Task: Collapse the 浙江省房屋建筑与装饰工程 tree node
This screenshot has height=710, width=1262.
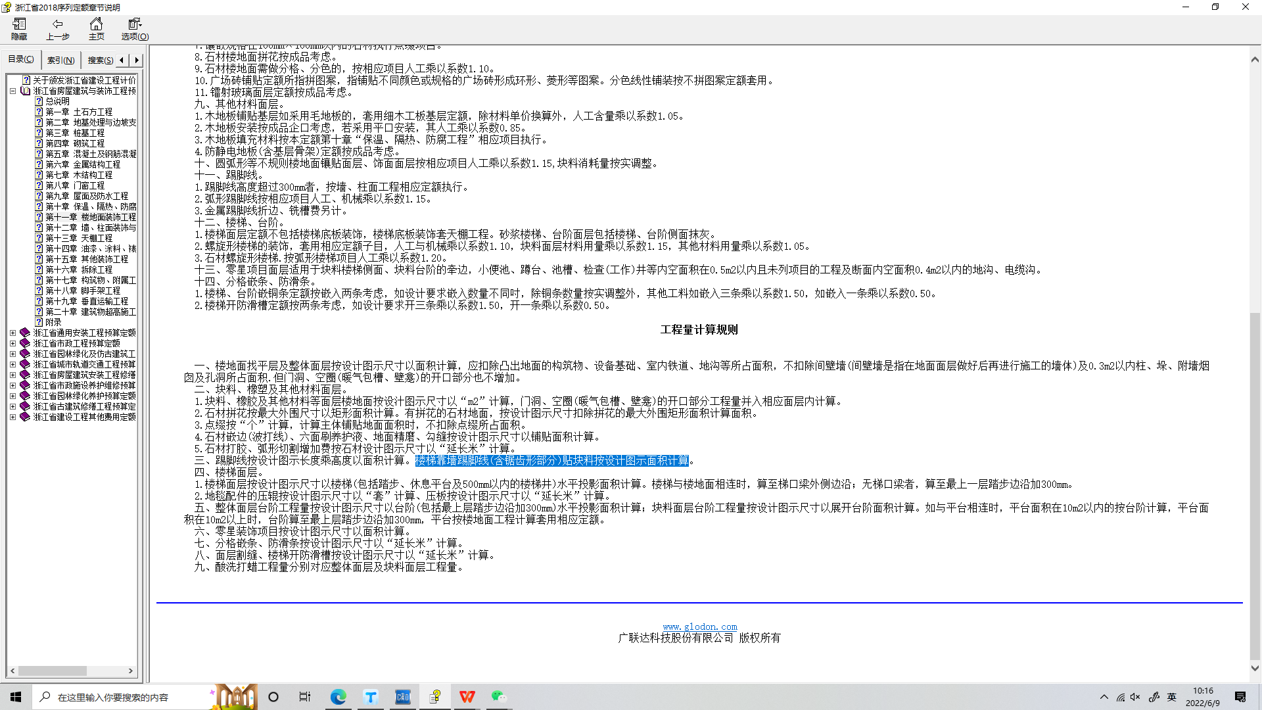Action: point(12,91)
